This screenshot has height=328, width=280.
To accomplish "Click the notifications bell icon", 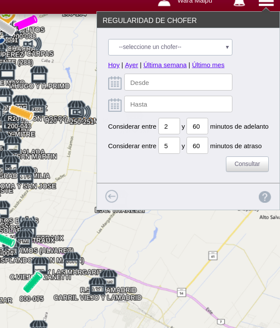I will pyautogui.click(x=239, y=3).
